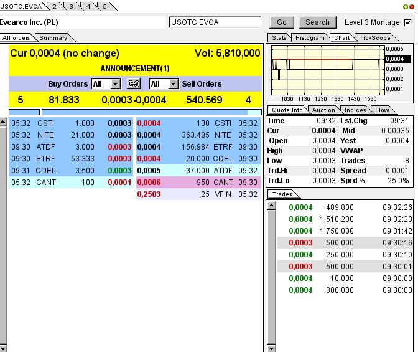The image size is (418, 352).
Task: Select the ATDF buy order 3.000
Action: (71, 146)
